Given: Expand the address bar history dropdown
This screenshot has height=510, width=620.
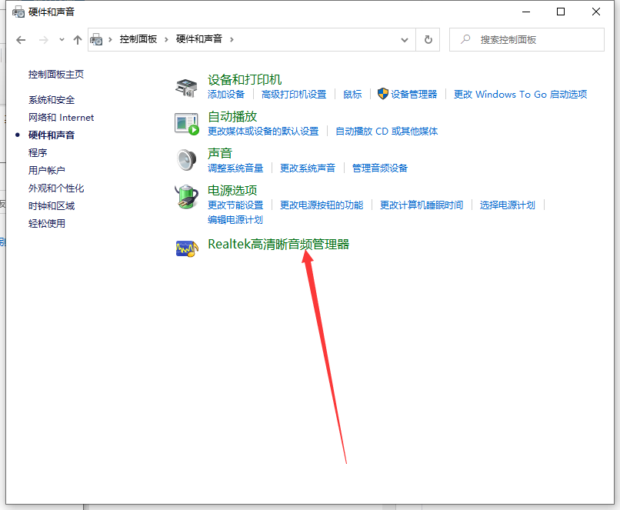Looking at the screenshot, I should [405, 39].
